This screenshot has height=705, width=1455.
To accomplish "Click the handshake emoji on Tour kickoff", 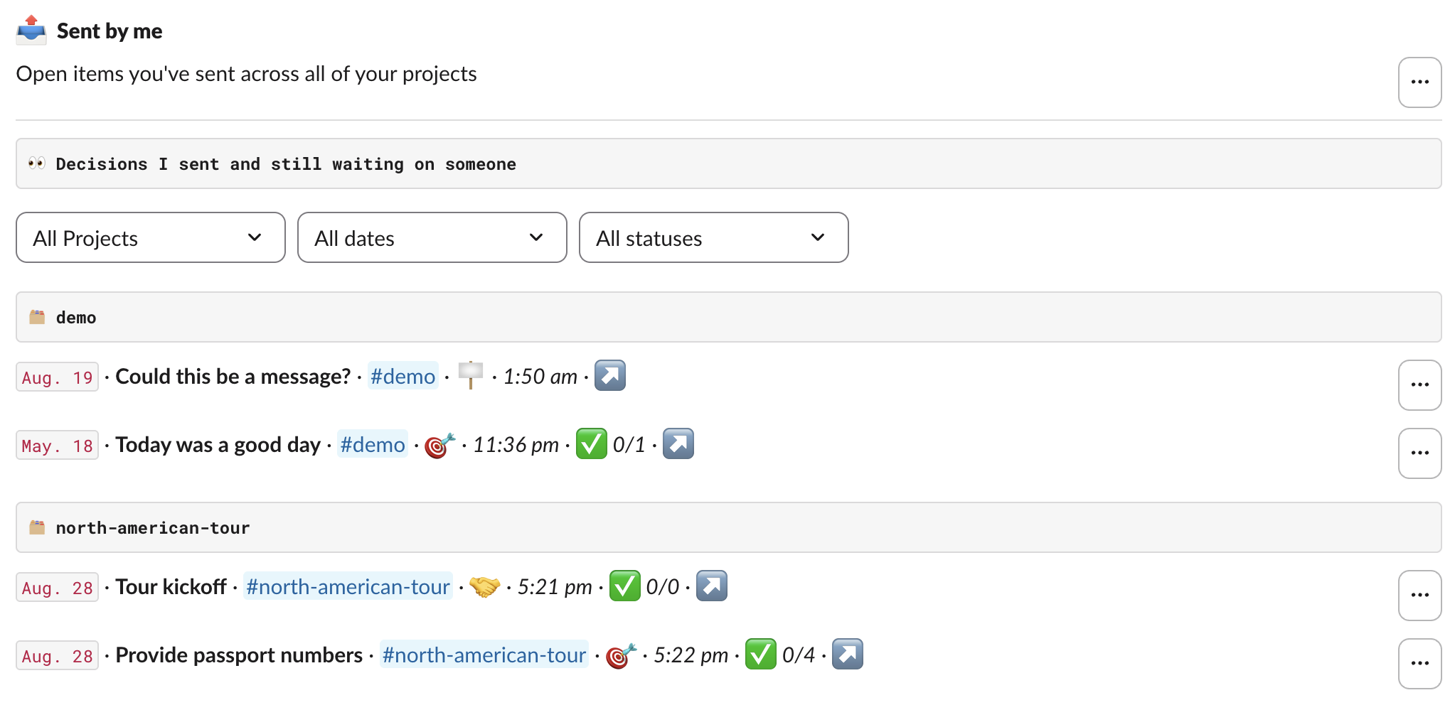I will click(x=485, y=586).
